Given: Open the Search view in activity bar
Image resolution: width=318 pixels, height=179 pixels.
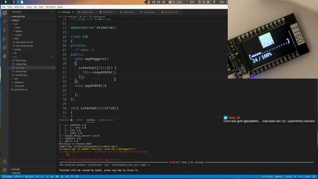Looking at the screenshot, I should tap(5, 21).
